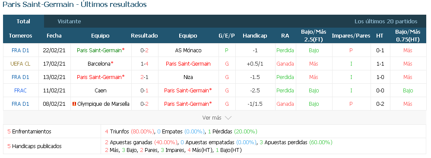Click the Caen team name
The image size is (431, 158).
coord(100,90)
